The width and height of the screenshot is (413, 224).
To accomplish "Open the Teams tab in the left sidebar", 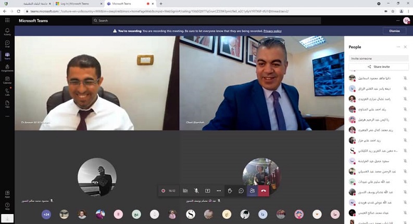I will pyautogui.click(x=7, y=56).
